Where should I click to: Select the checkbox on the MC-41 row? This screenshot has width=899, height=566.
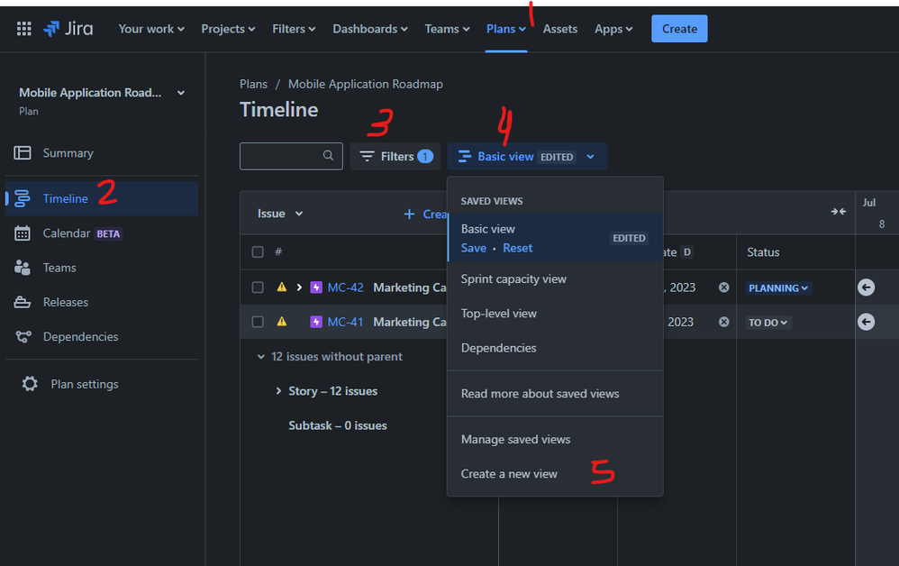point(258,322)
